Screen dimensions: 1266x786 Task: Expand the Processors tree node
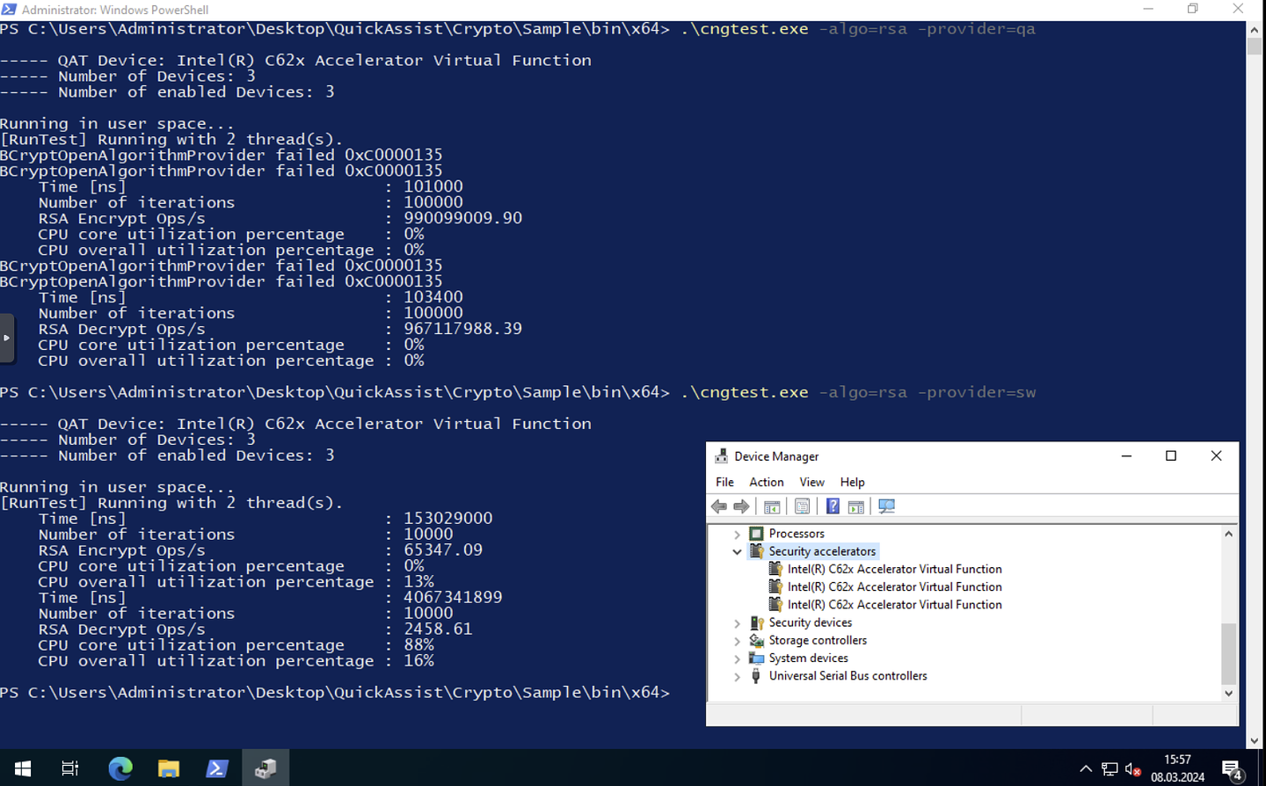(737, 534)
